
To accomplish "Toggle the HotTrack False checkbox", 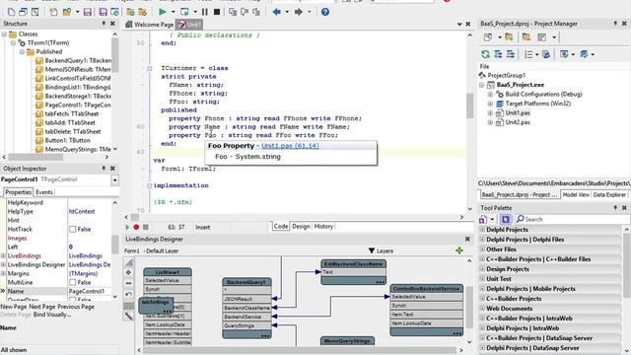I will [x=72, y=229].
